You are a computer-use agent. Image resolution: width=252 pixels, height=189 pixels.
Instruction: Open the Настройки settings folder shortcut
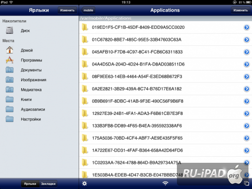39,119
